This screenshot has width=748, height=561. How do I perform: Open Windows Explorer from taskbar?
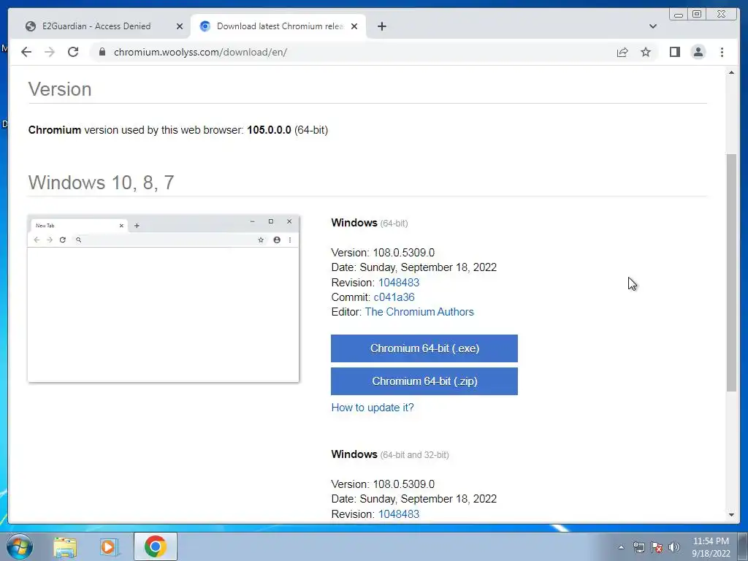click(x=65, y=546)
